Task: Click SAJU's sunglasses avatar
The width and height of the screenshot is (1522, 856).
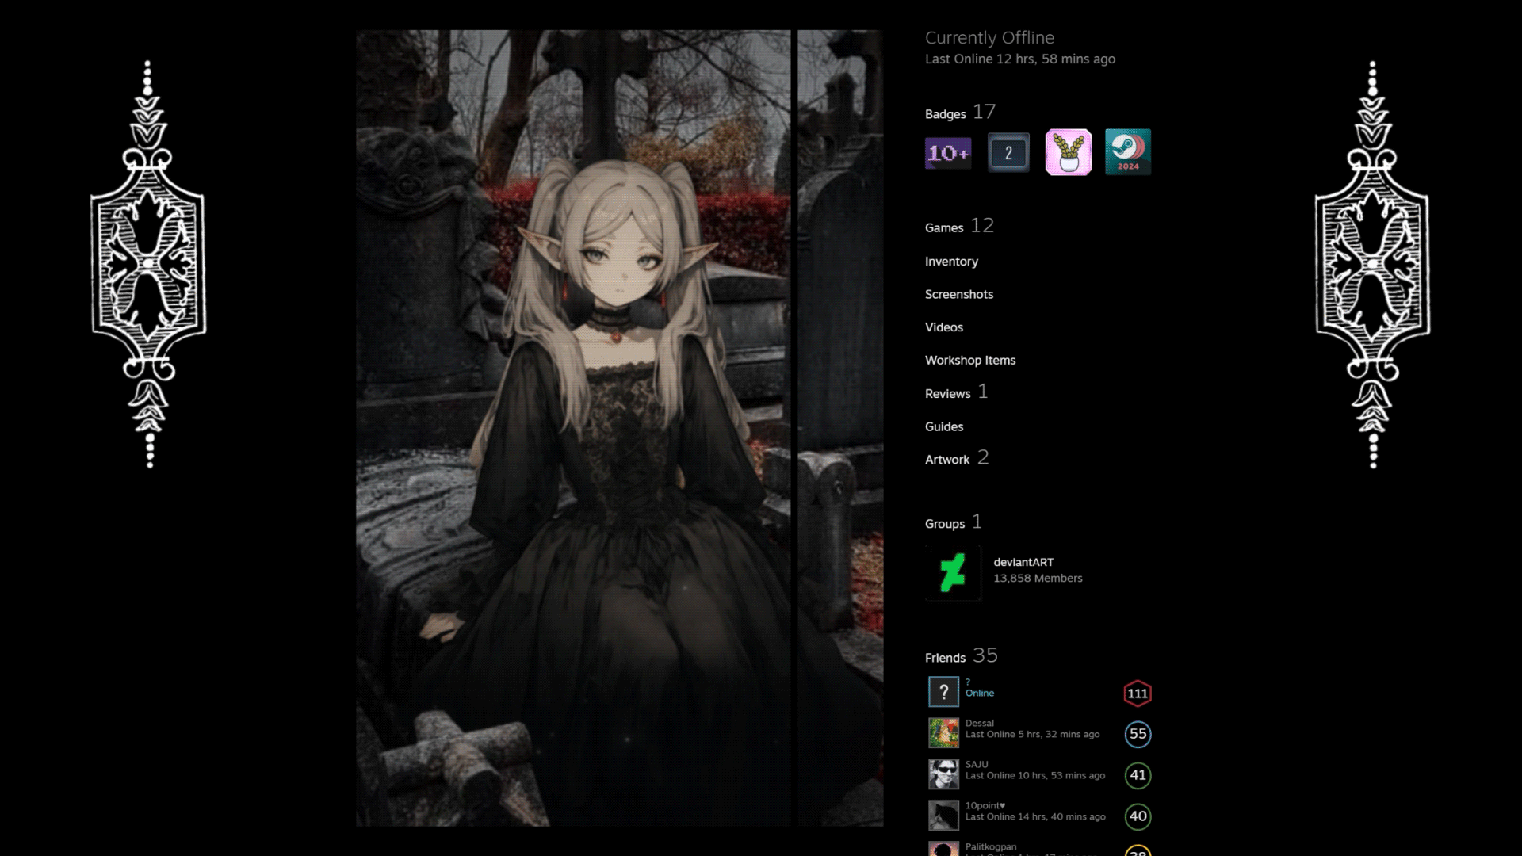Action: tap(943, 774)
